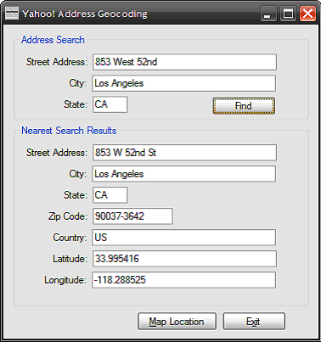Click the Exit button
The width and height of the screenshot is (321, 342).
coord(254,322)
